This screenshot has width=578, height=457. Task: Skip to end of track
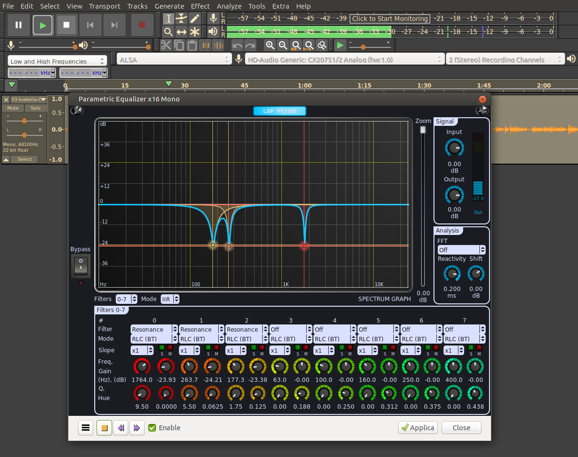tap(114, 25)
